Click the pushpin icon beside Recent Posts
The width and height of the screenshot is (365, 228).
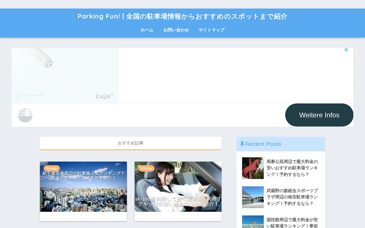242,144
